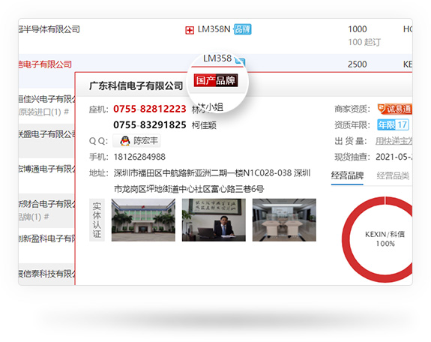Click the 现货抽查 date 2021-05
This screenshot has width=431, height=342.
click(x=394, y=157)
